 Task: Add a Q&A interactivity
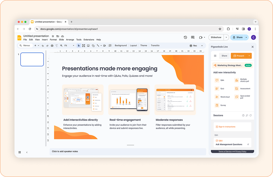(219, 80)
